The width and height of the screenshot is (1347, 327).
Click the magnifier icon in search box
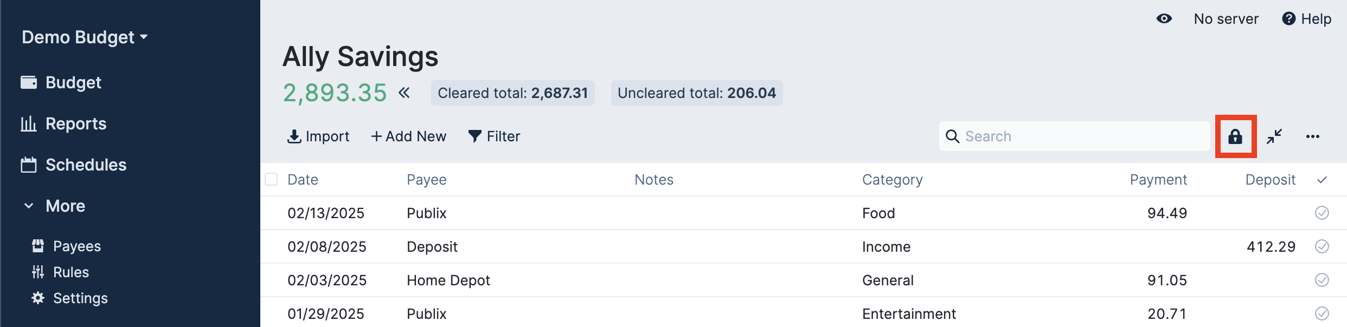point(952,136)
